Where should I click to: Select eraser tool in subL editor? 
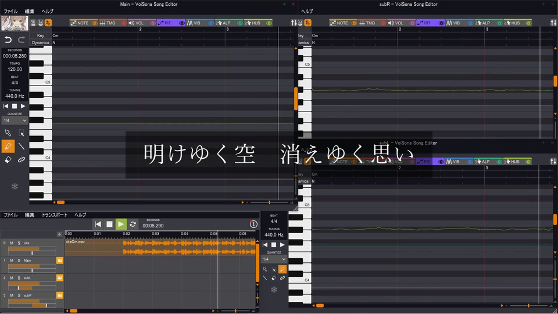[x=274, y=278]
